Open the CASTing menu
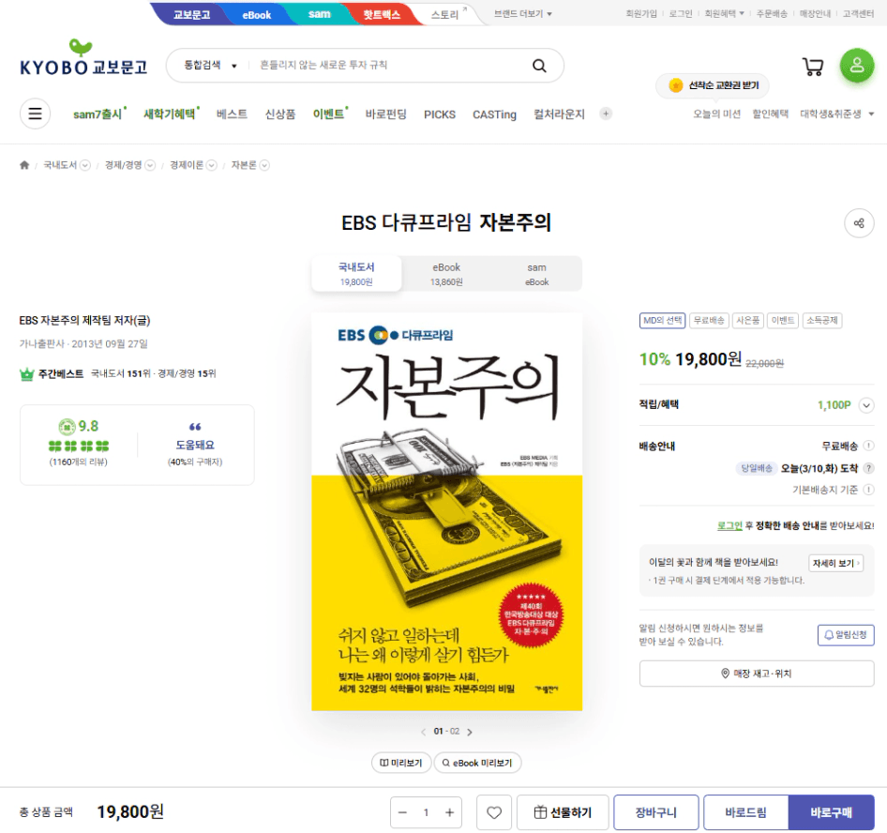 click(x=494, y=114)
